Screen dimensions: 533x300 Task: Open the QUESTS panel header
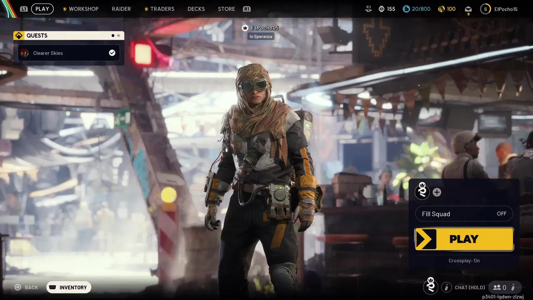point(69,36)
